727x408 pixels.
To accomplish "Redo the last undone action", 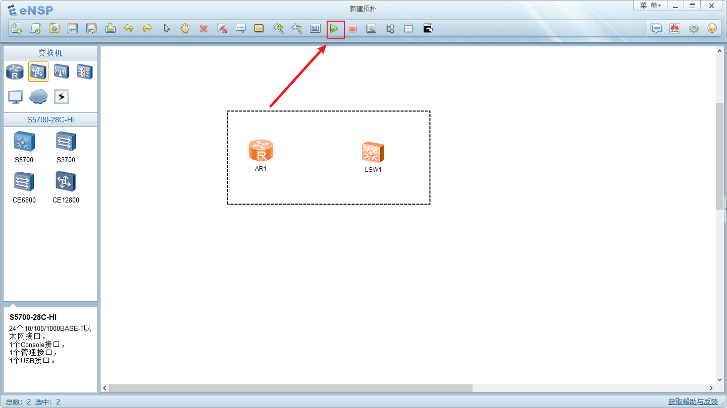I will click(147, 28).
